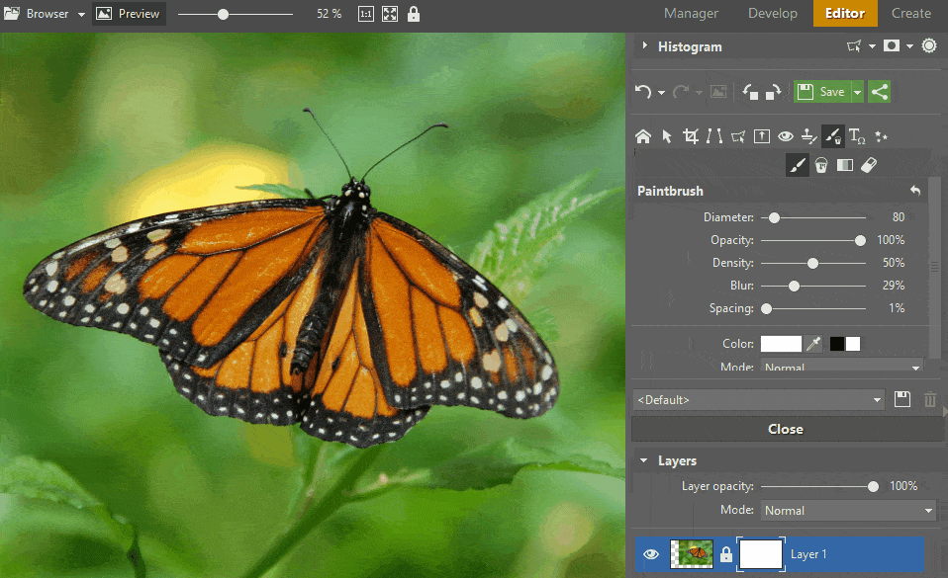
Task: Toggle the Layer 1 lock
Action: click(726, 555)
